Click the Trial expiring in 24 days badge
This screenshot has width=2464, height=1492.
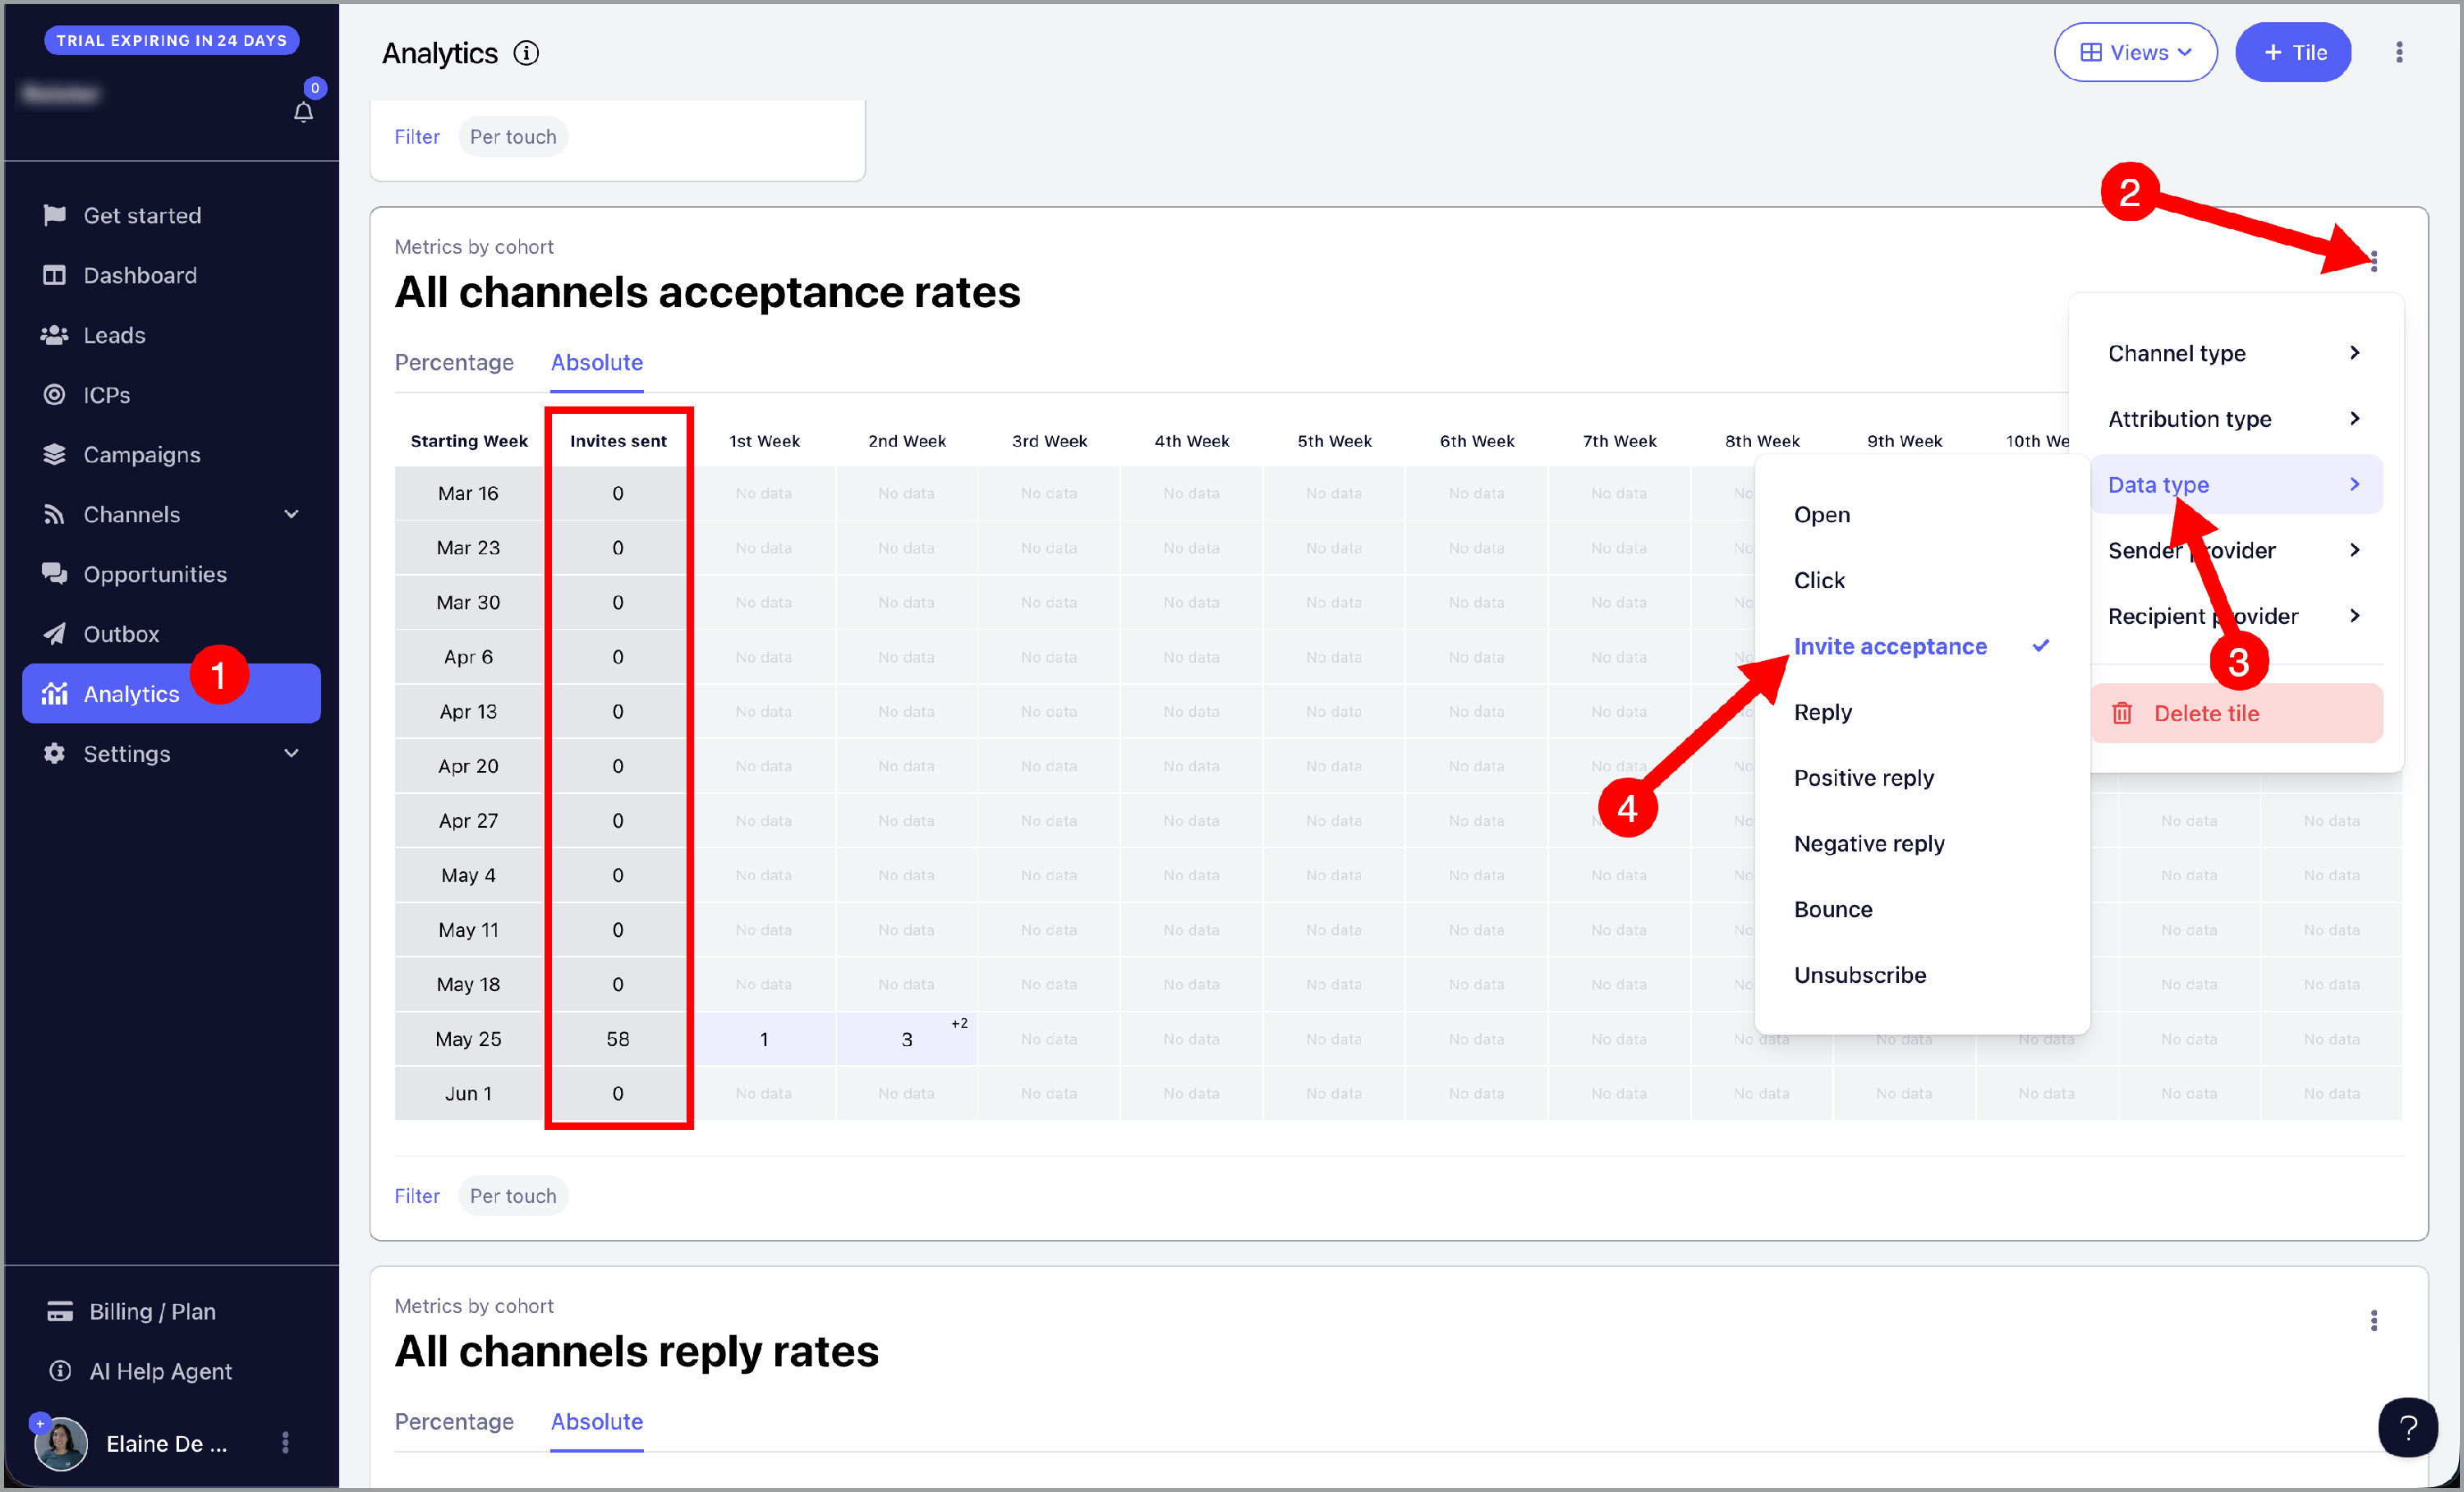(x=171, y=40)
